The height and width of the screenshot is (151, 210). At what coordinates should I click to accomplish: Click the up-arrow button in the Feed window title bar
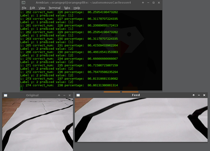pyautogui.click(x=194, y=95)
